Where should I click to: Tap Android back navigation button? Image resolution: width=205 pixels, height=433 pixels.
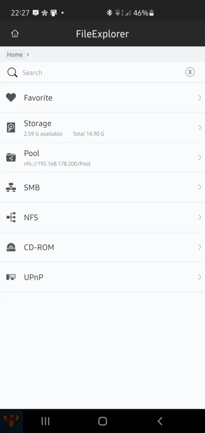tap(160, 421)
